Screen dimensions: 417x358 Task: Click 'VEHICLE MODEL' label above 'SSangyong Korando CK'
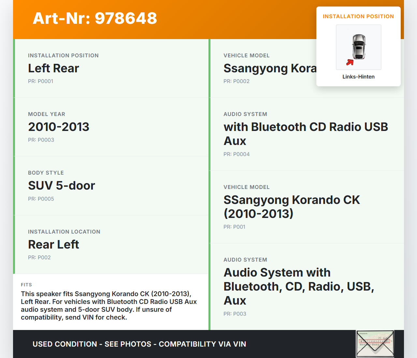point(247,187)
